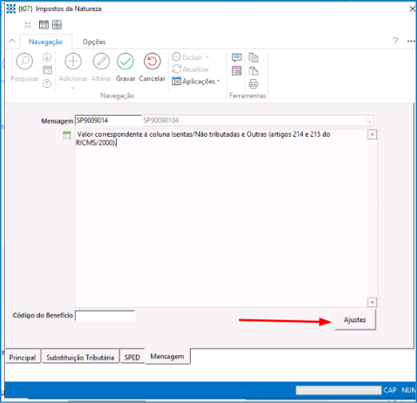This screenshot has width=417, height=403.
Task: Click the printer icon in Ferramentas
Action: pyautogui.click(x=253, y=84)
